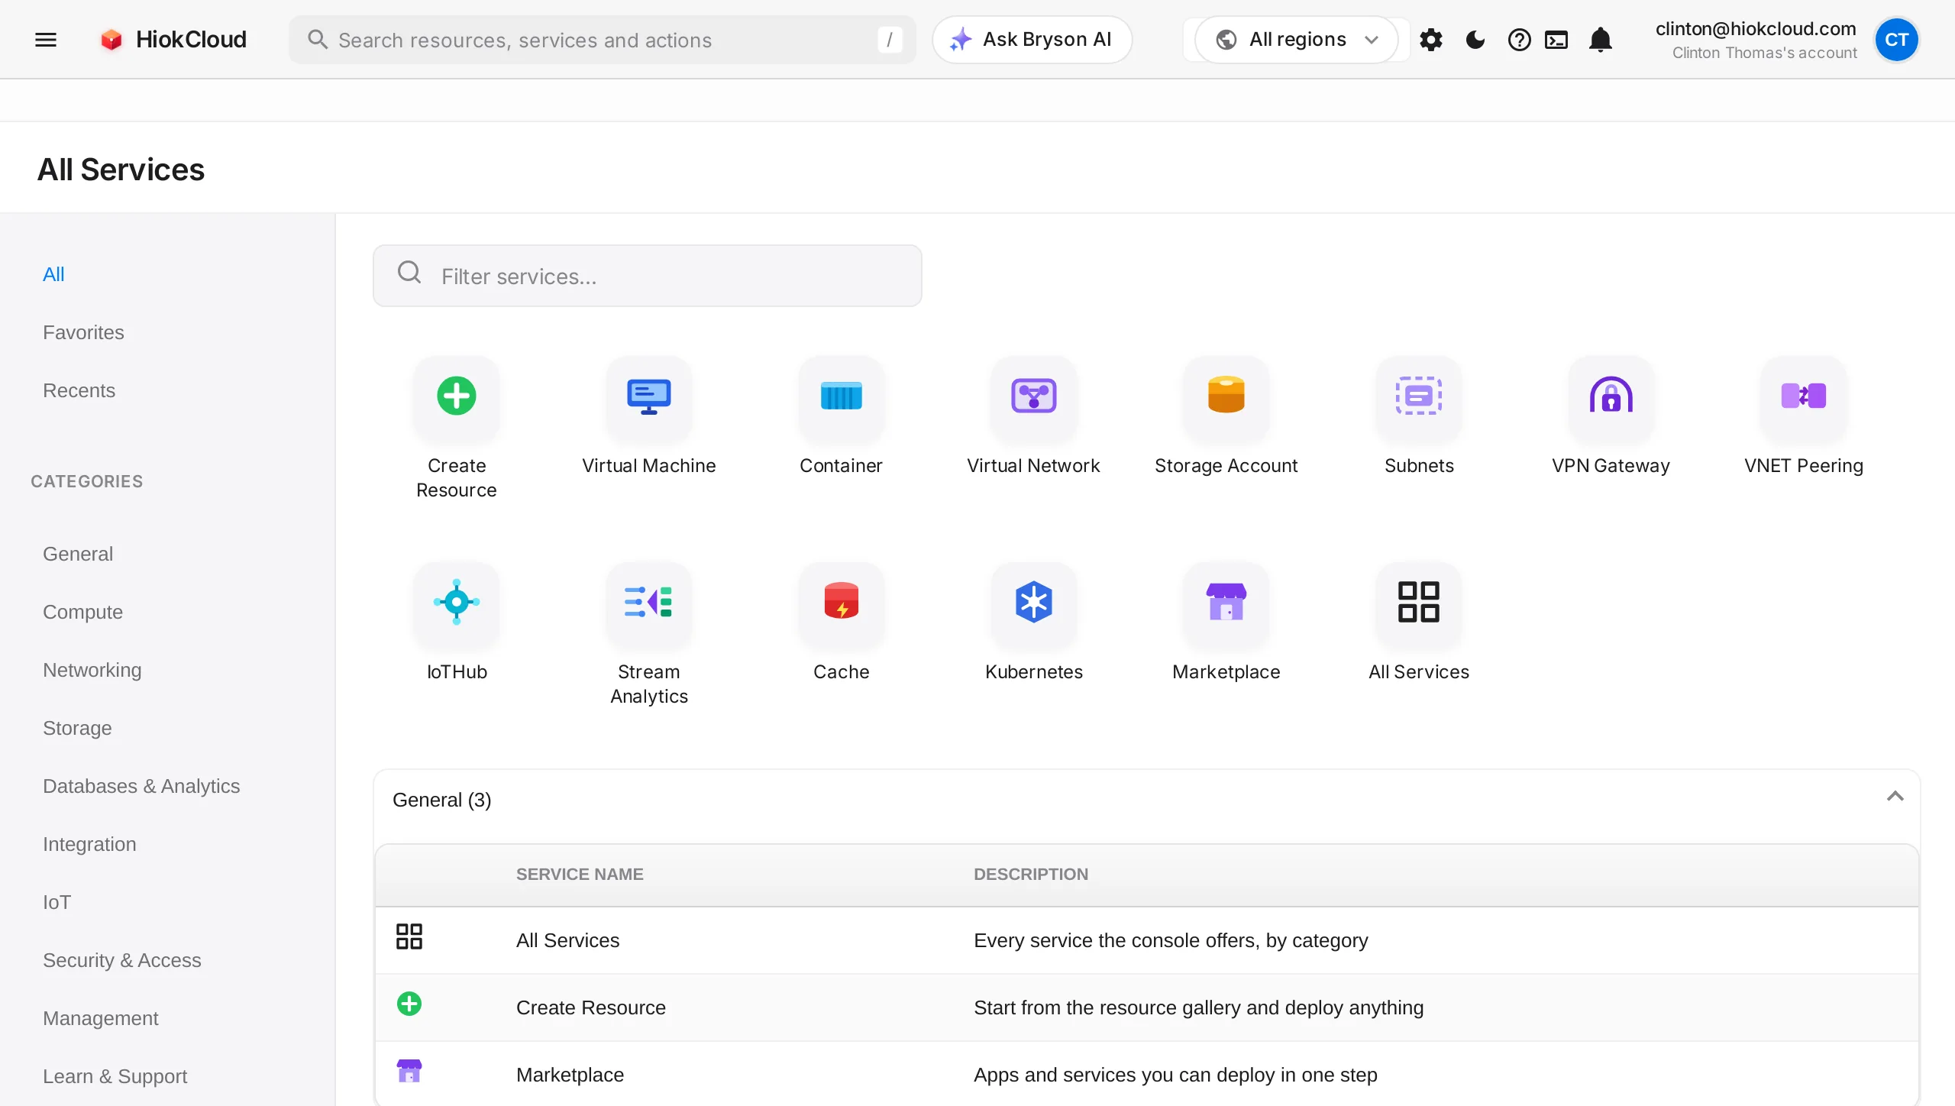Viewport: 1955px width, 1106px height.
Task: Collapse the General (3) section
Action: [x=1895, y=796]
